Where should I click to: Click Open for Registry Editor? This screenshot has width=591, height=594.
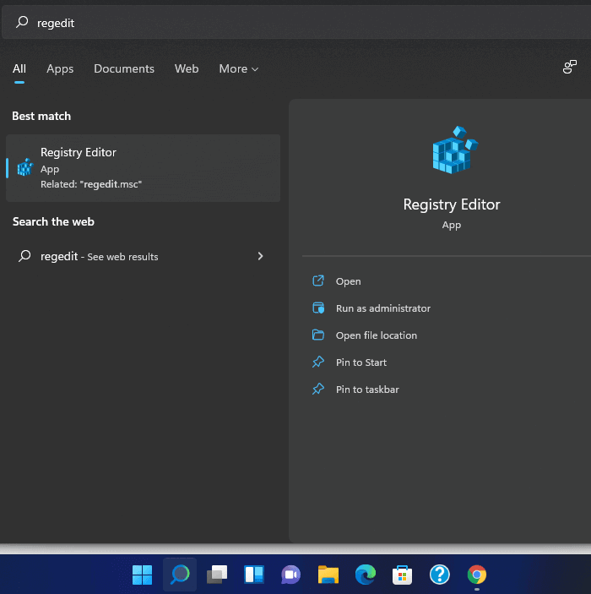pyautogui.click(x=348, y=281)
